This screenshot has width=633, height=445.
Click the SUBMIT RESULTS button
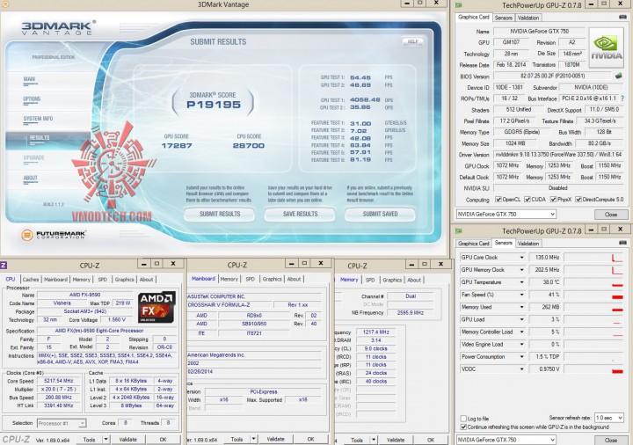point(220,214)
